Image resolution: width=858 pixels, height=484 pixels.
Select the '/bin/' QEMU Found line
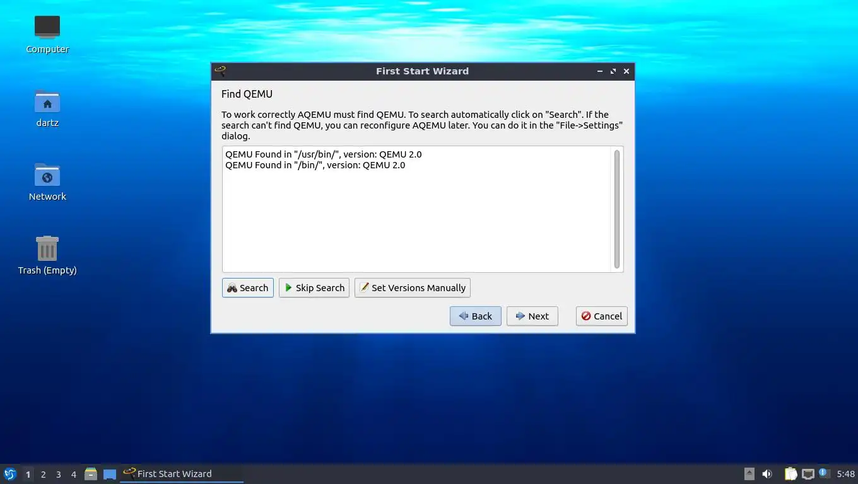point(315,165)
